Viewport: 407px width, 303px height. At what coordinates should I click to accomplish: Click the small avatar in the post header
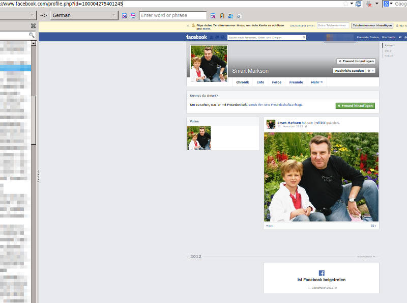click(271, 124)
